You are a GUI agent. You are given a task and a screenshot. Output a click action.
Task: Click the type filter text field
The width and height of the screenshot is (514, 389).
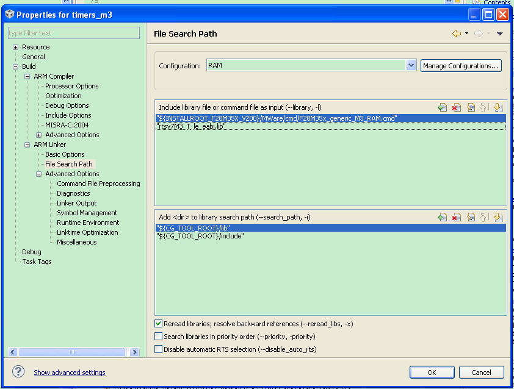point(74,33)
